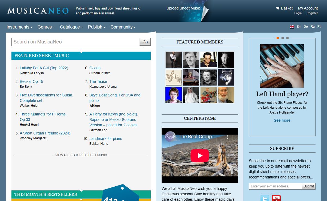Click composer name Walker Helen
The width and height of the screenshot is (327, 201).
pyautogui.click(x=29, y=106)
